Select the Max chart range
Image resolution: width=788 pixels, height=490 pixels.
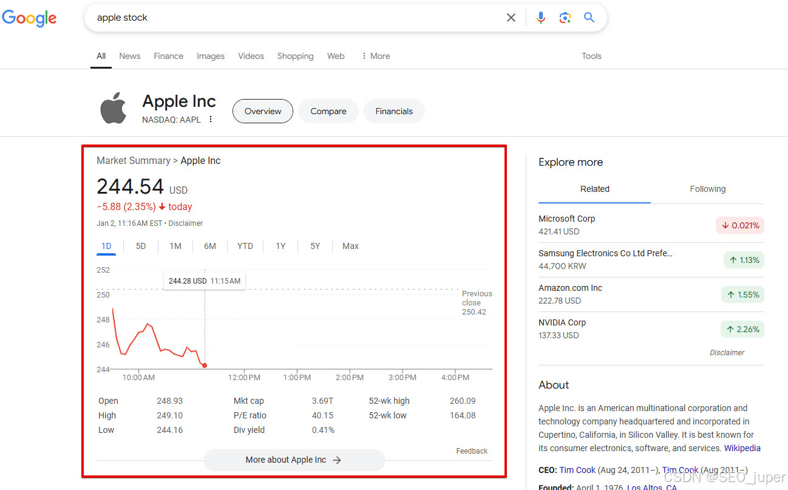pyautogui.click(x=350, y=246)
